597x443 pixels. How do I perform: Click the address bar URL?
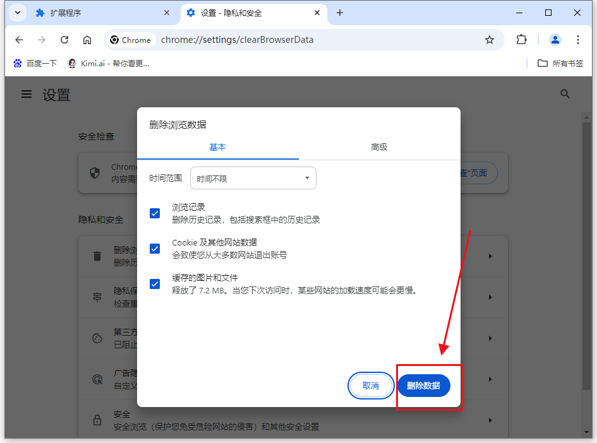(x=237, y=40)
